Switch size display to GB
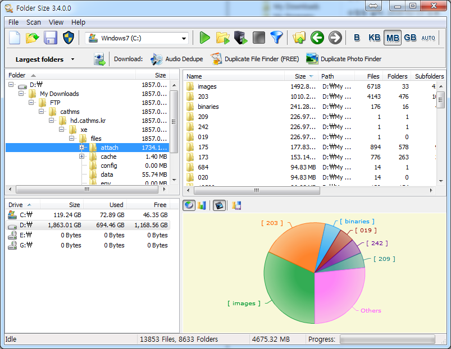Image resolution: width=451 pixels, height=349 pixels. 410,38
